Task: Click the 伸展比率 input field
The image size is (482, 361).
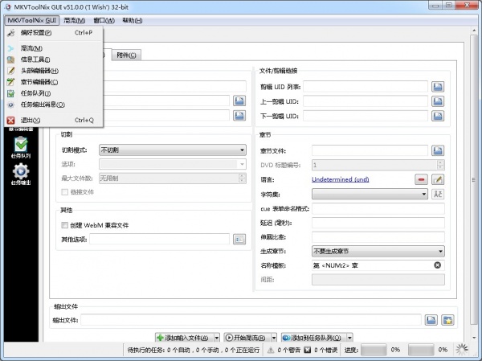Action: pyautogui.click(x=378, y=237)
